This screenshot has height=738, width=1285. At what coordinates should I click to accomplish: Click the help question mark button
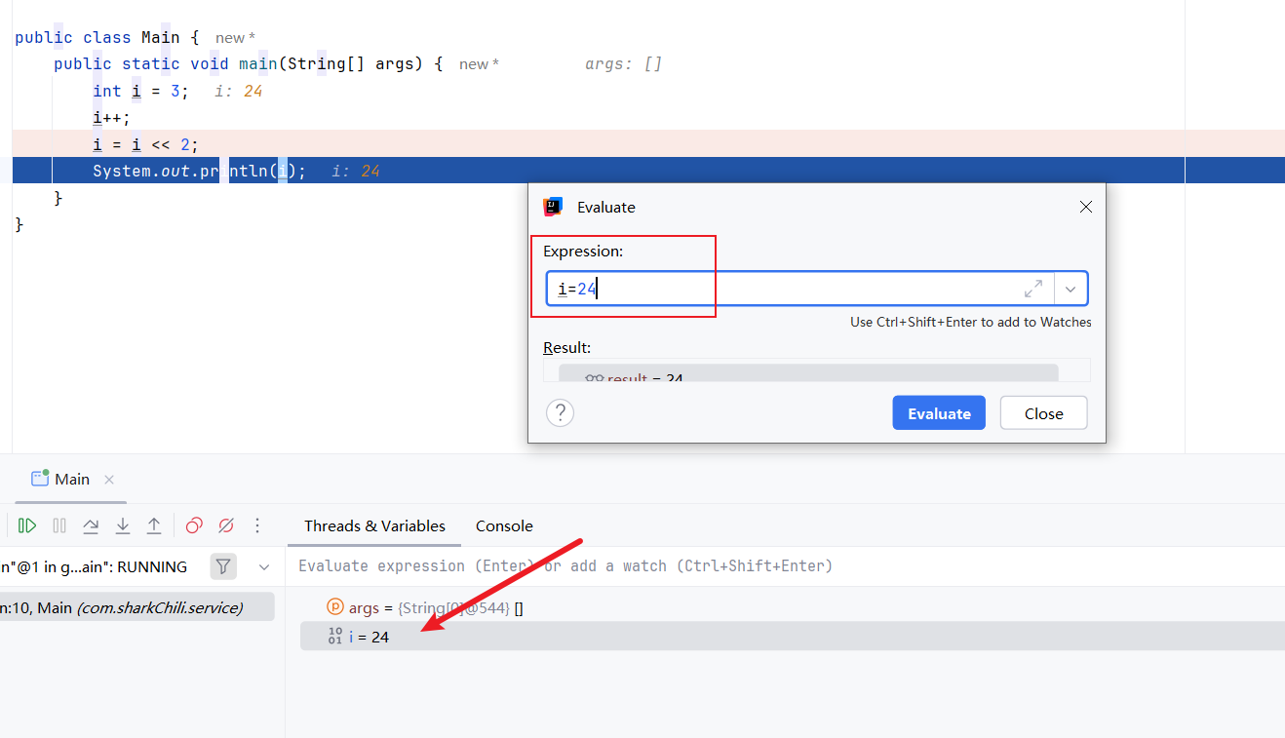(560, 413)
